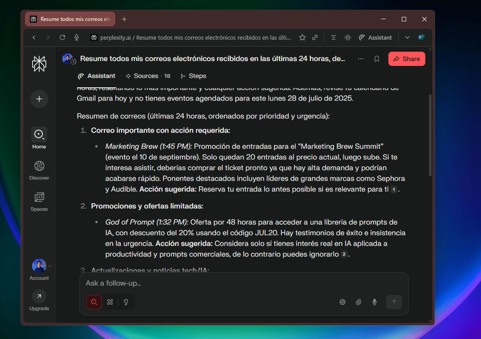The height and width of the screenshot is (339, 481).
Task: Click the audio waveform icon in toolbar
Action: [347, 37]
